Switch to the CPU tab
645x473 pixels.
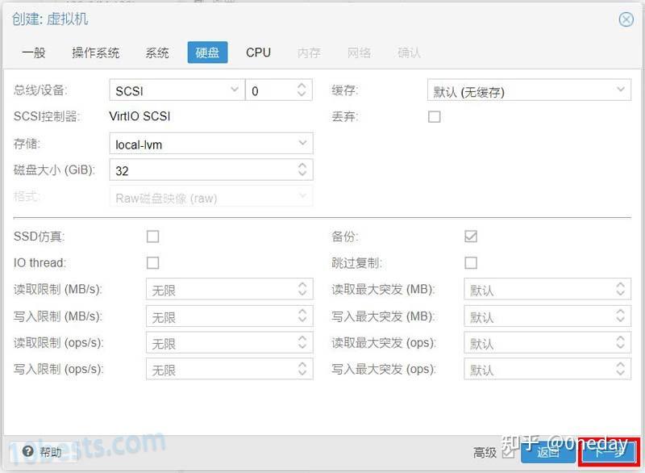[x=258, y=52]
